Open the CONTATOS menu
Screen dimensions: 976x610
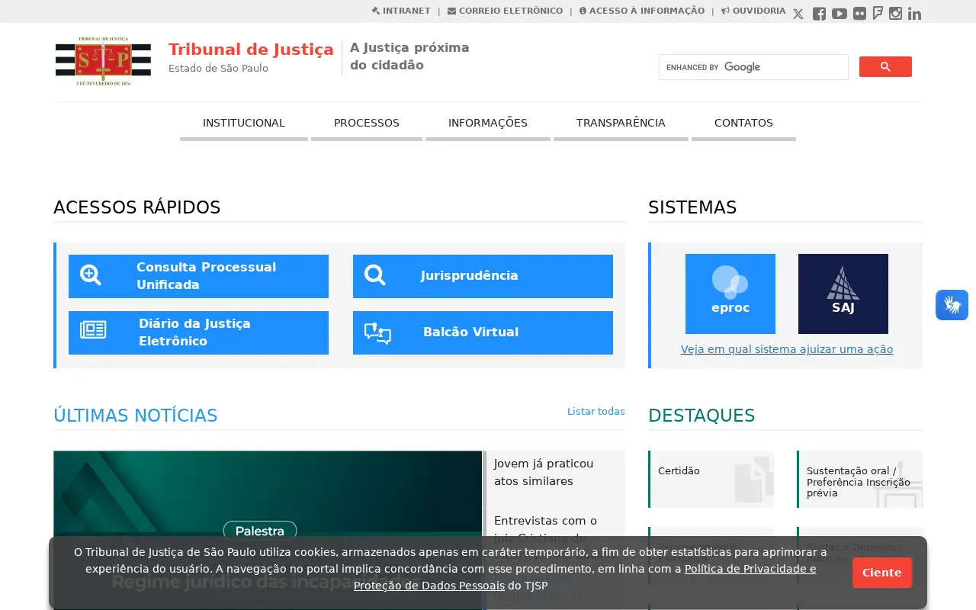pos(743,124)
